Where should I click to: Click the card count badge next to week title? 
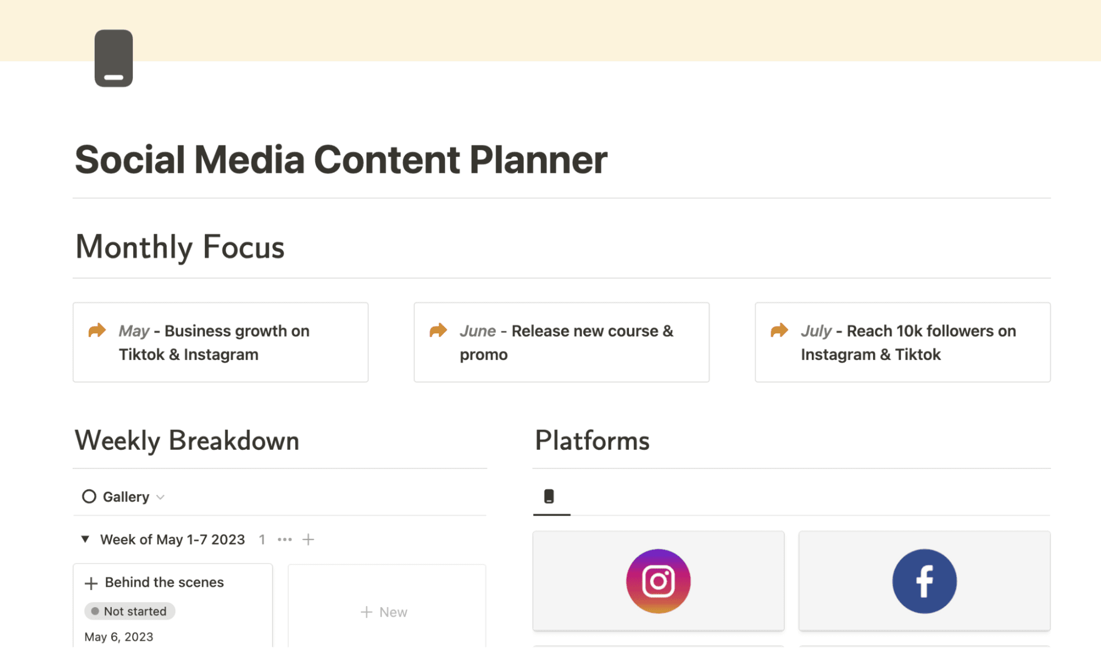tap(262, 539)
